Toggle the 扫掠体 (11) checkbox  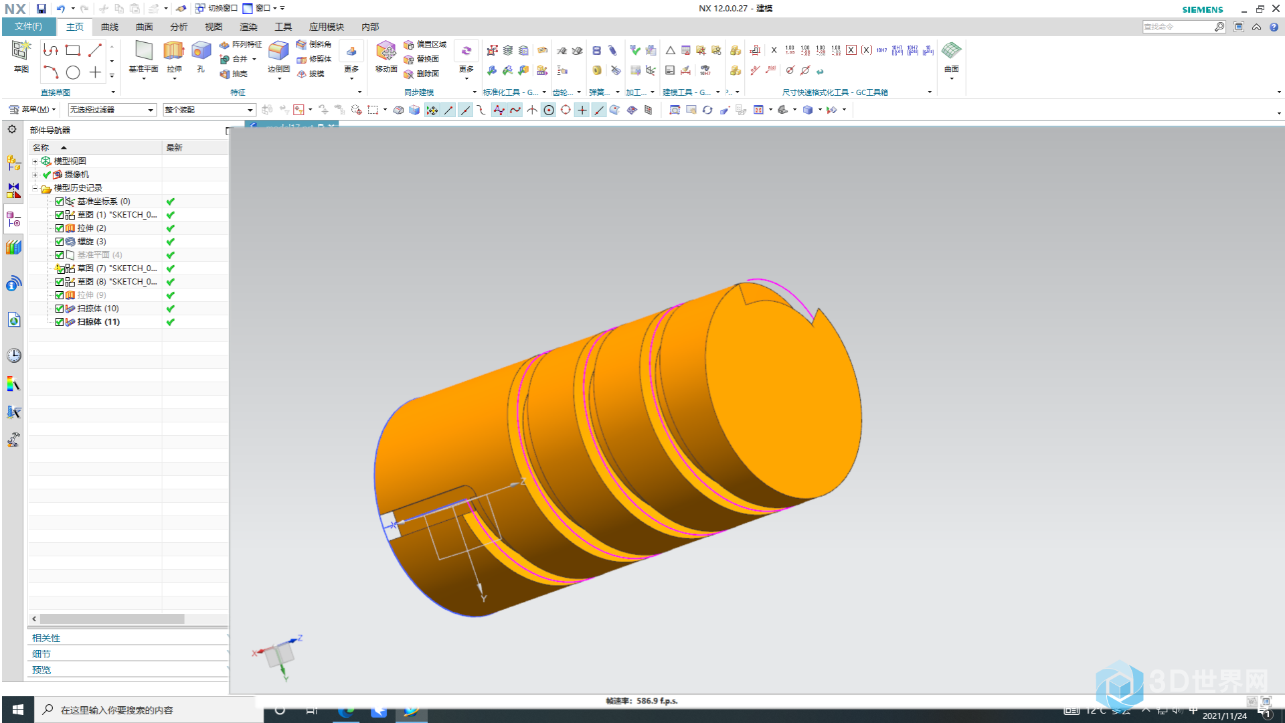(60, 322)
